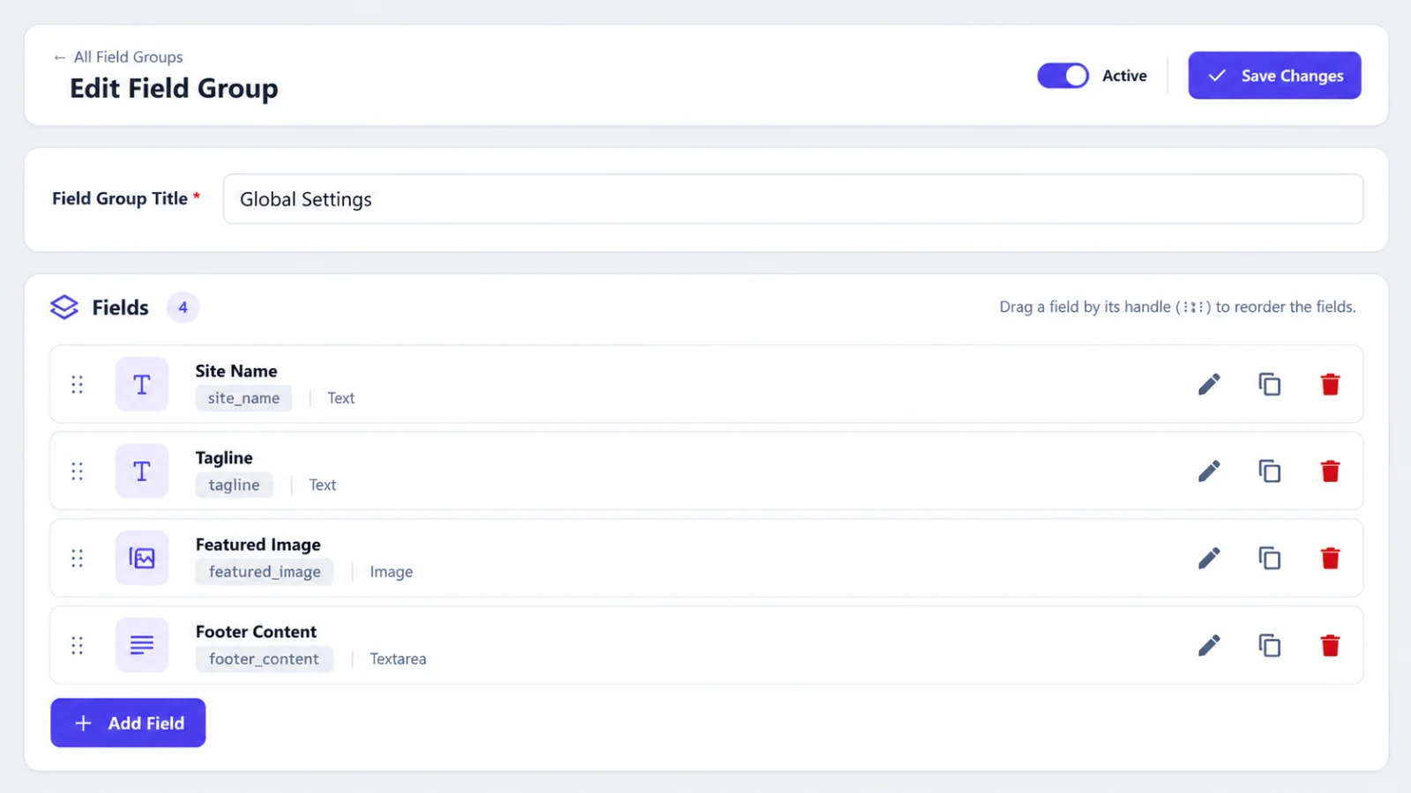Screen dimensions: 1411x793
Task: Delete the Tagline field
Action: (1330, 471)
